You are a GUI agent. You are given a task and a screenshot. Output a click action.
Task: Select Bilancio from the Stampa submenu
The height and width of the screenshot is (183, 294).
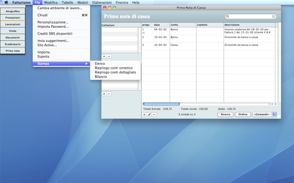pyautogui.click(x=101, y=77)
